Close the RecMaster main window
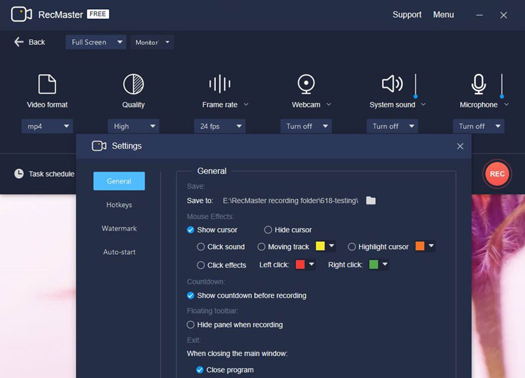Viewport: 525px width, 378px height. tap(503, 15)
